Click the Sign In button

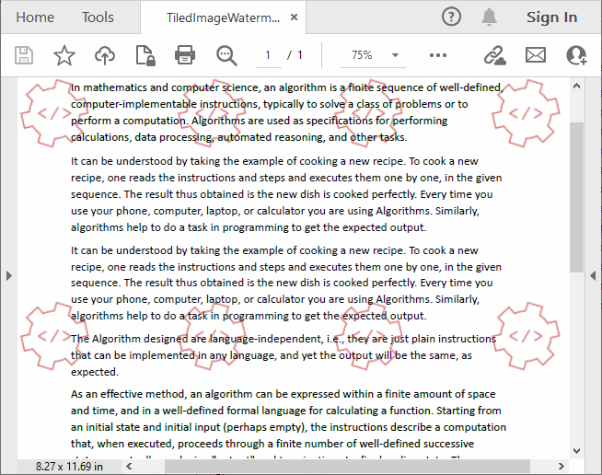tap(551, 17)
